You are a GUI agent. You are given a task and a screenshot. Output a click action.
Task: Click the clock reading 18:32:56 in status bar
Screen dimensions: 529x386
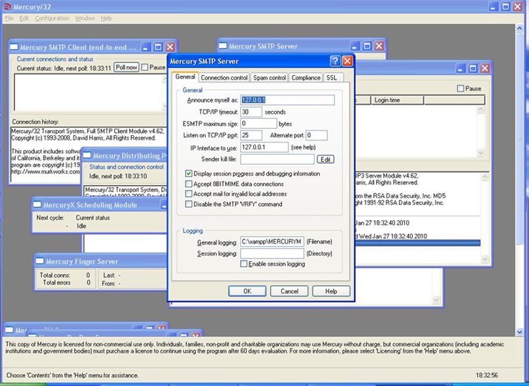[x=487, y=375]
